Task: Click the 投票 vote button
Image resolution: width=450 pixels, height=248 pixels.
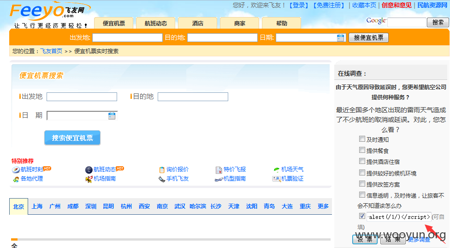Action: point(365,239)
